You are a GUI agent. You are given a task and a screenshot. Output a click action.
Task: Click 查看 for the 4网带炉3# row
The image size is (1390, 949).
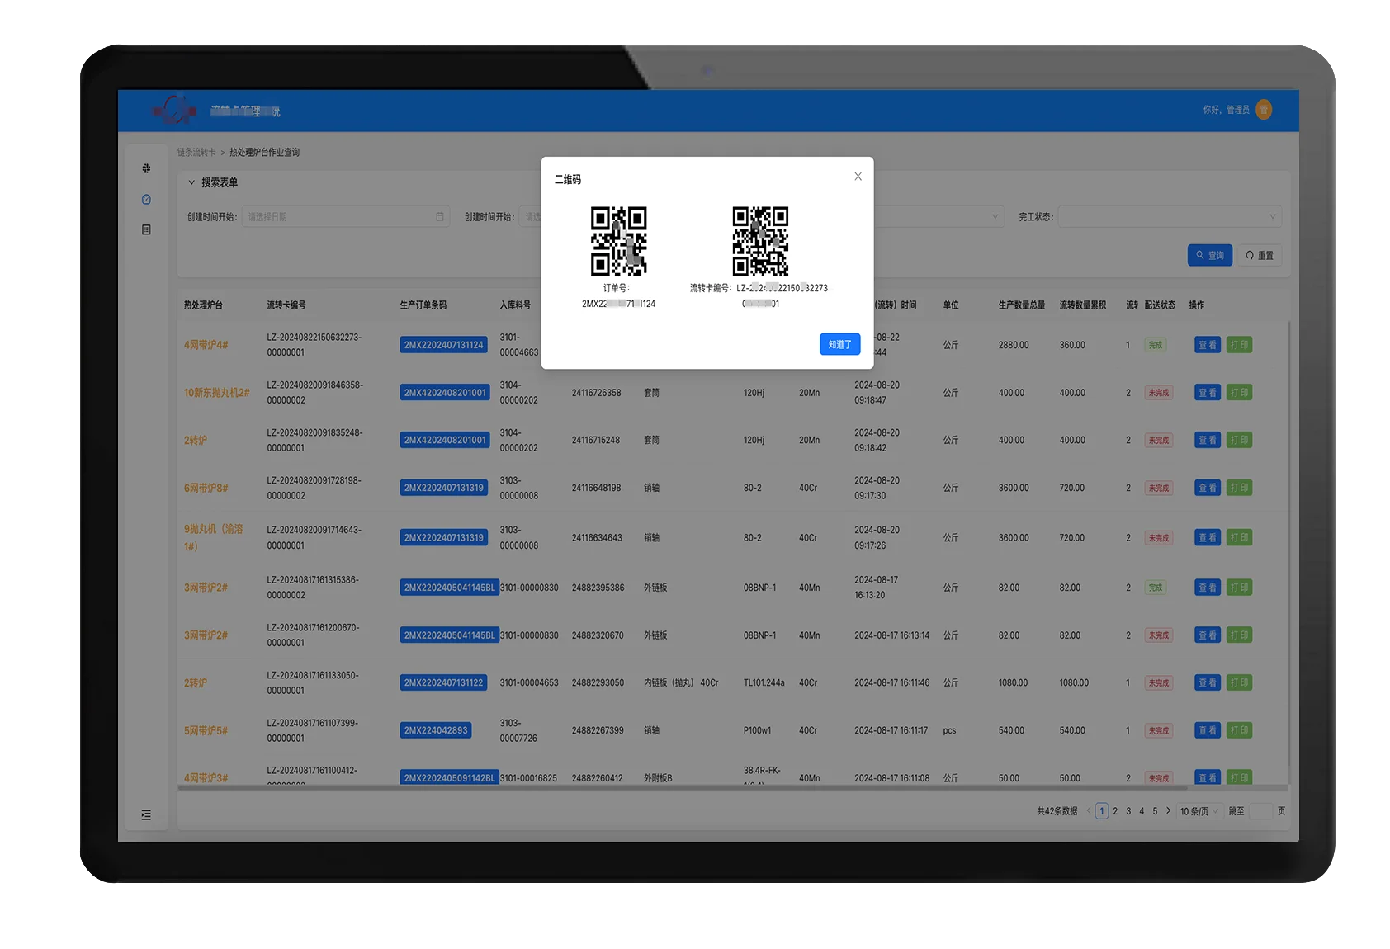(x=1207, y=777)
